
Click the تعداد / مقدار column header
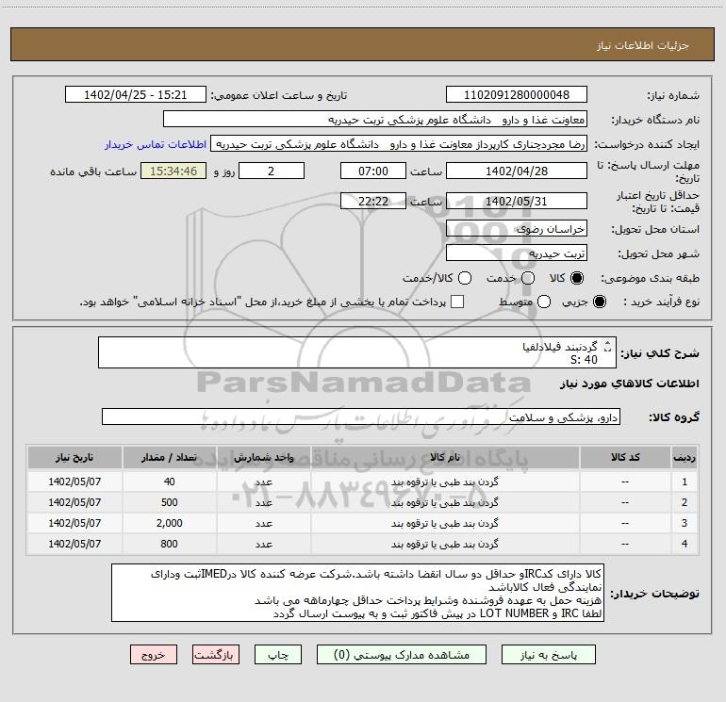click(169, 458)
